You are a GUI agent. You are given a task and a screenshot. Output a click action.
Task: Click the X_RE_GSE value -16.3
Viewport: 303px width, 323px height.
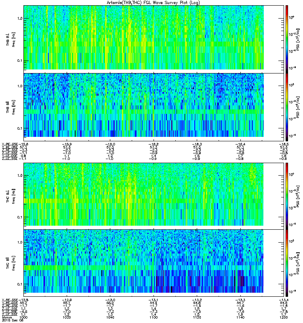point(197,144)
